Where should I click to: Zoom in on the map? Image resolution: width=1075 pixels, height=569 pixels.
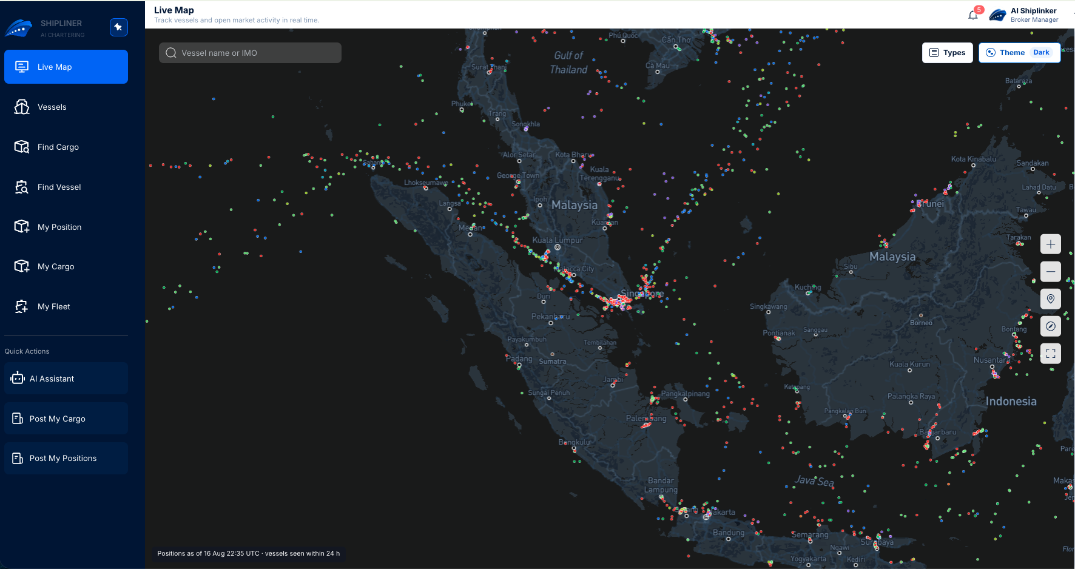(x=1051, y=244)
